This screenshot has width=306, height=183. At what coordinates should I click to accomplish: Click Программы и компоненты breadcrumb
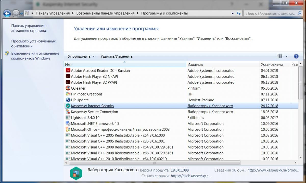(164, 13)
